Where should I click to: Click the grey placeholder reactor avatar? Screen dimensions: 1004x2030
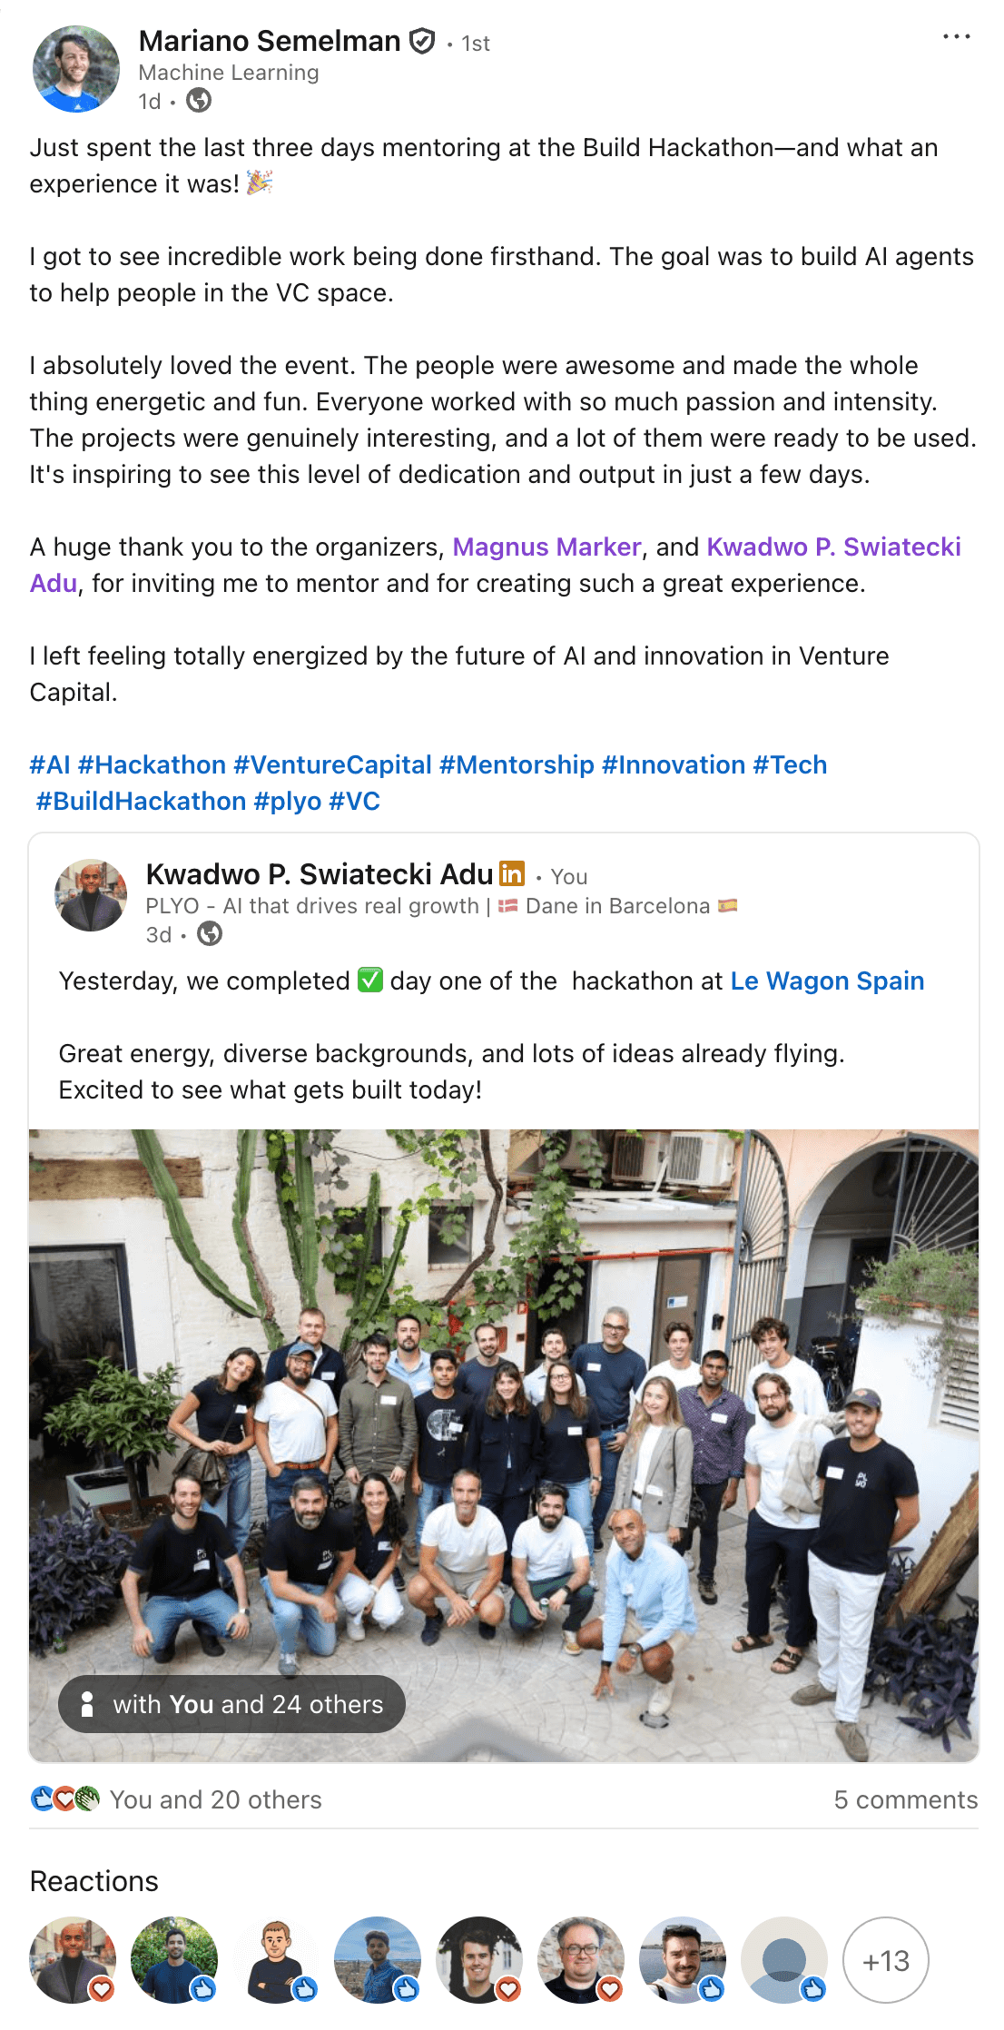click(x=784, y=1960)
